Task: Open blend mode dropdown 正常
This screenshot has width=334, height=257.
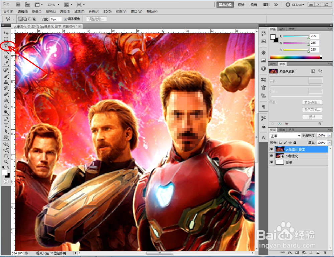Action: [x=285, y=136]
